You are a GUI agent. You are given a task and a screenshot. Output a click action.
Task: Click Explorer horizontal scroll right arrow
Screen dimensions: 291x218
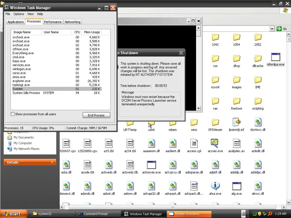284,207
